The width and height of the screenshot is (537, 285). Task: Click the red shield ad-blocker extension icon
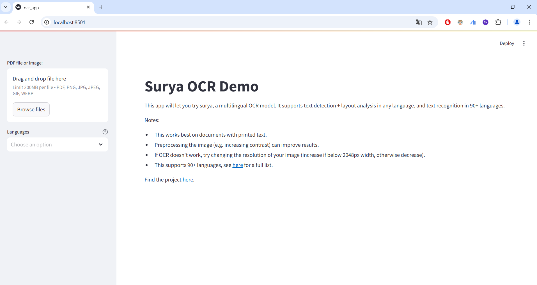coord(448,22)
